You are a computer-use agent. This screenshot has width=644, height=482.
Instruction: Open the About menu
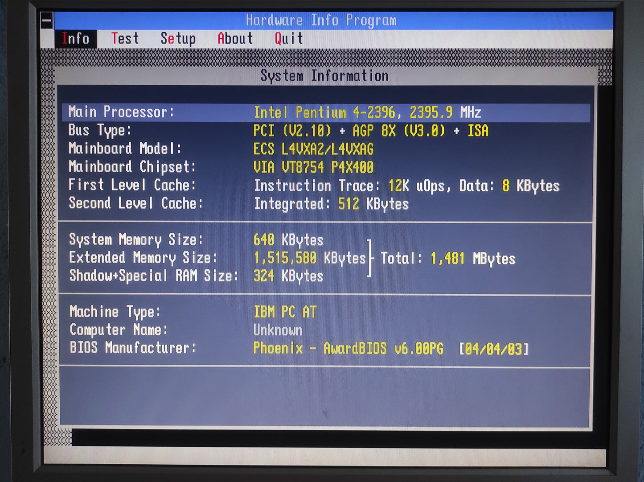235,39
